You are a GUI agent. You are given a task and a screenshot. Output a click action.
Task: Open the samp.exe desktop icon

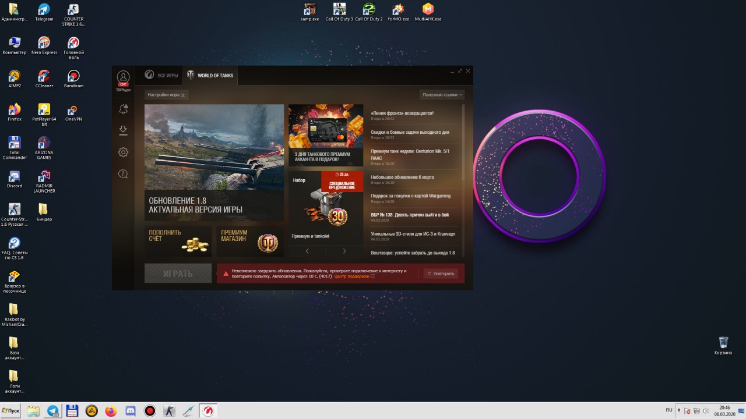click(x=310, y=12)
